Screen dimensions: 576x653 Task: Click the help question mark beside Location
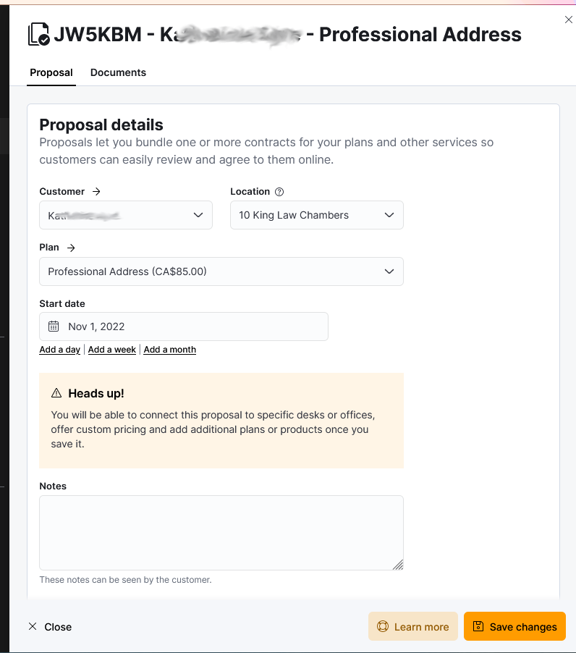pyautogui.click(x=279, y=192)
